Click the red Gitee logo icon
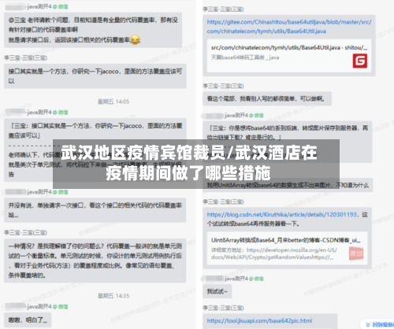Viewport: 394px width, 329px height. [x=360, y=61]
